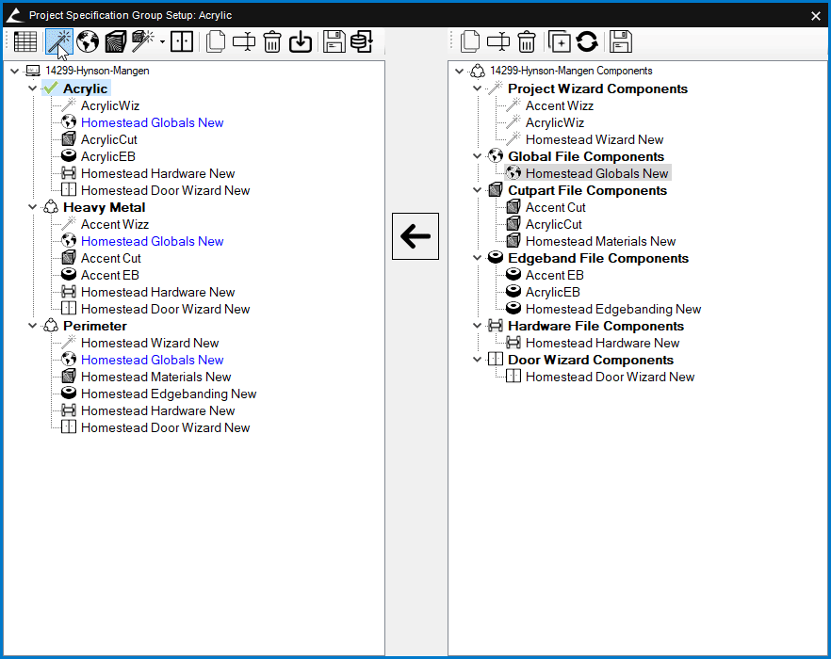Collapse the Global File Components node
This screenshot has height=659, width=831.
pyautogui.click(x=478, y=155)
